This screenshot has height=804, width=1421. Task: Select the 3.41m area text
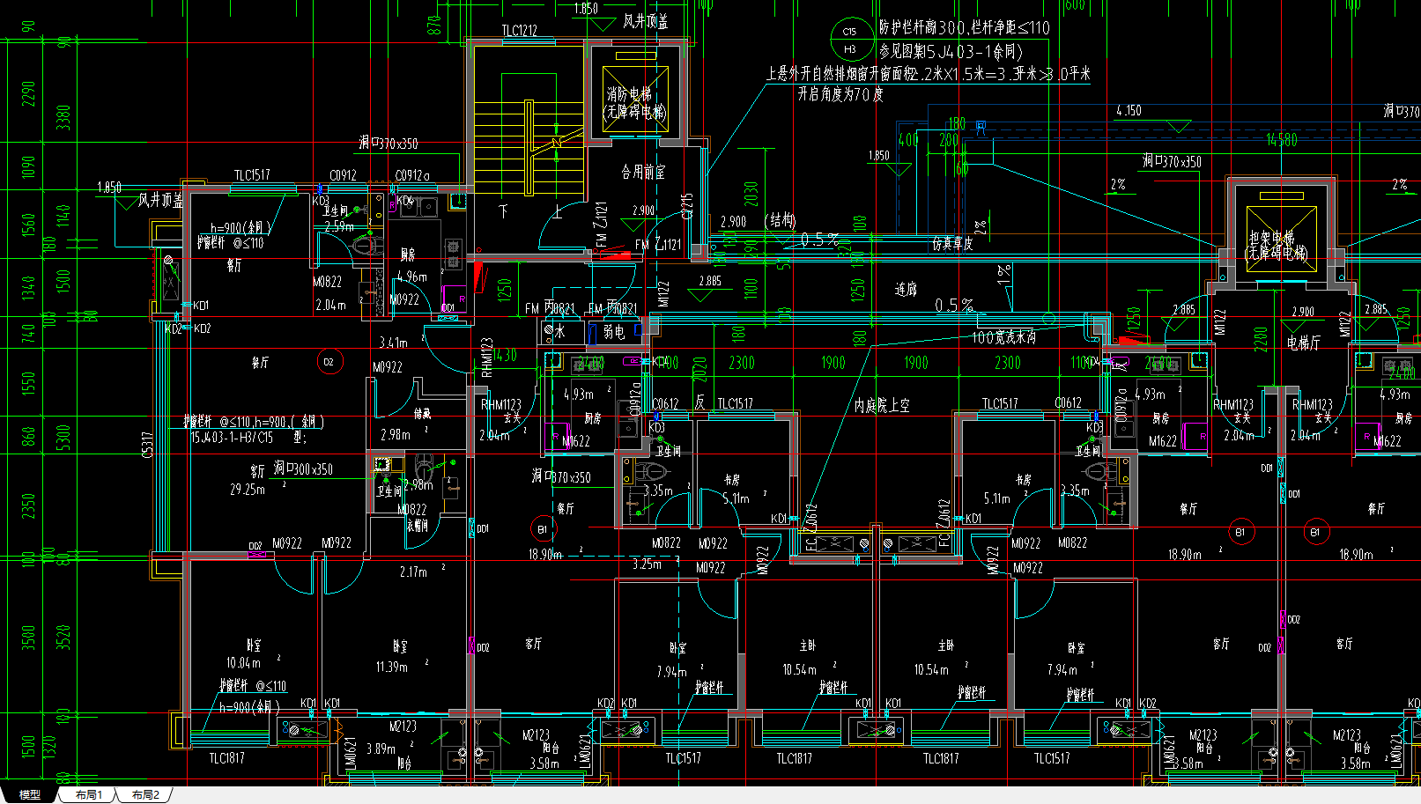[394, 342]
